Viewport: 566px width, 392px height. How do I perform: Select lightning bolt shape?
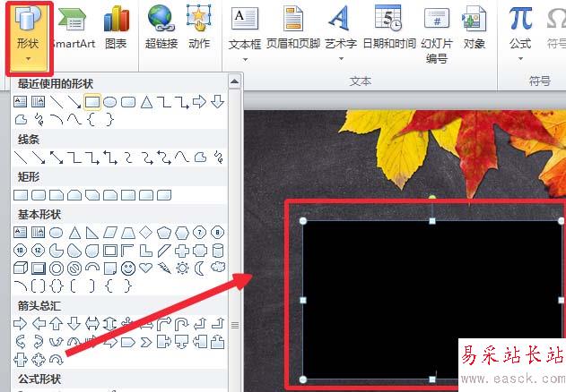pyautogui.click(x=164, y=268)
